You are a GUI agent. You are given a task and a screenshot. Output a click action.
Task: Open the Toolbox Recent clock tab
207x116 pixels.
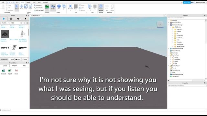18,19
